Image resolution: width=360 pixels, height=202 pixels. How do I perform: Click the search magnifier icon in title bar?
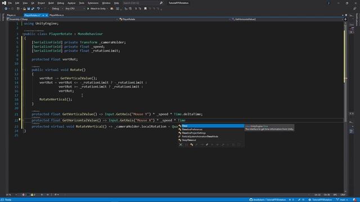pos(161,3)
